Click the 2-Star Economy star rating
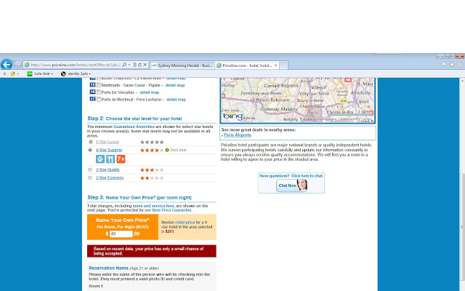Image resolution: width=465 pixels, height=291 pixels. pyautogui.click(x=152, y=178)
